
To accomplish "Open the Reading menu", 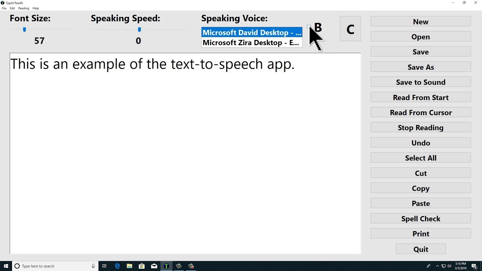I will pyautogui.click(x=23, y=8).
